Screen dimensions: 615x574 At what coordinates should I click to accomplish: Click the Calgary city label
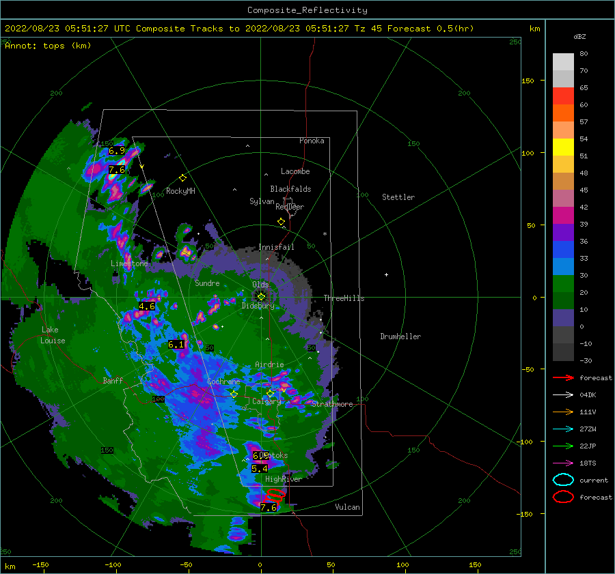266,401
